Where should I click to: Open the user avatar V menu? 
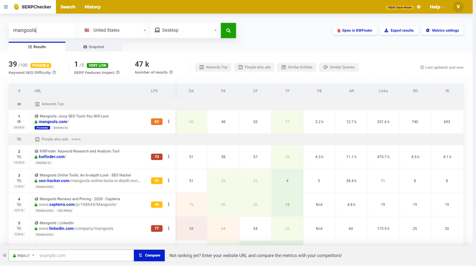point(458,6)
